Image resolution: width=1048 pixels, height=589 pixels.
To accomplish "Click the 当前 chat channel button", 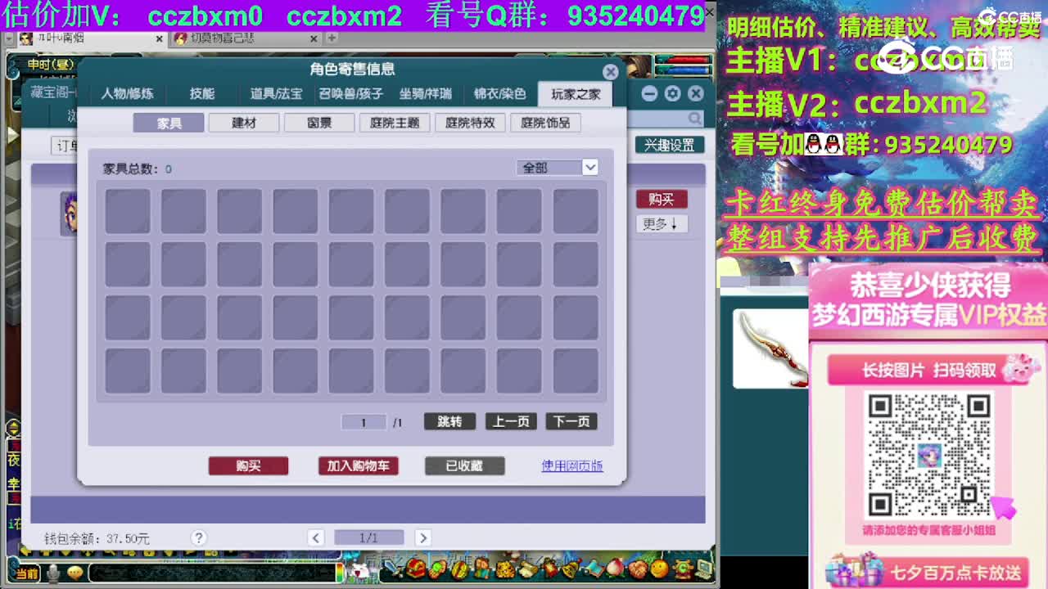I will click(26, 573).
